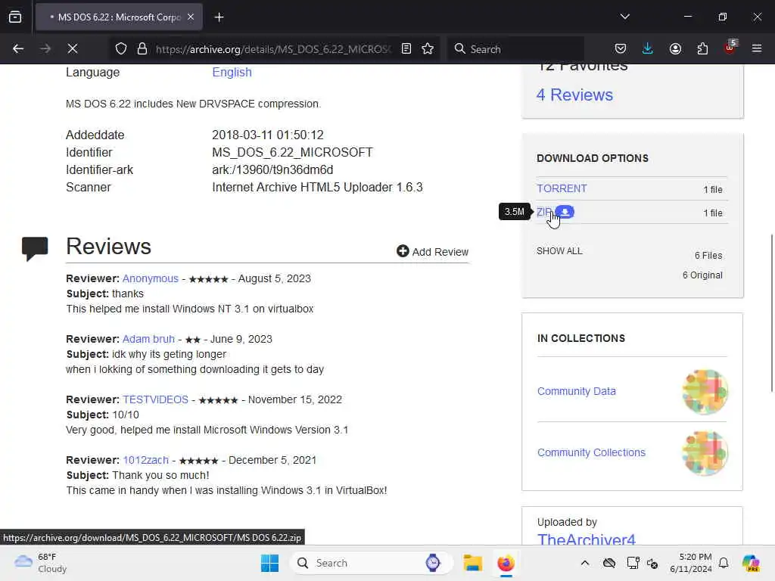Open reviewer Anonymous profile
This screenshot has height=581, width=775.
click(151, 278)
